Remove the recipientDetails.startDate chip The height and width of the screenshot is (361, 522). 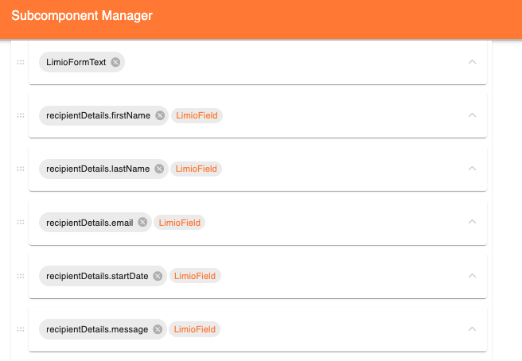(158, 276)
